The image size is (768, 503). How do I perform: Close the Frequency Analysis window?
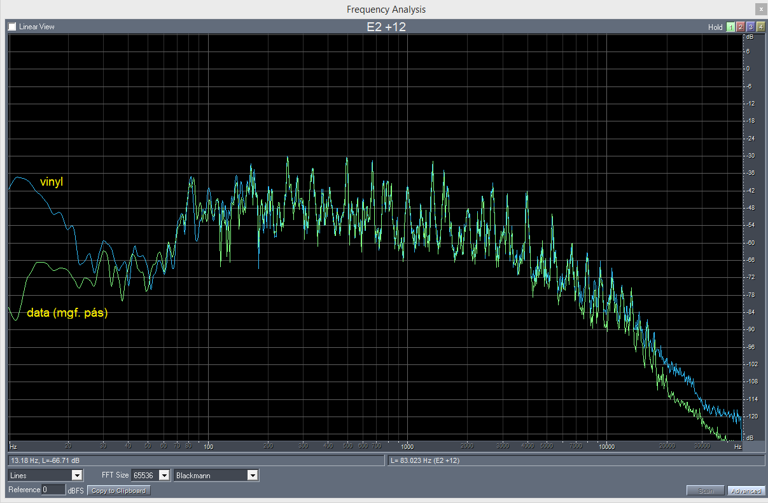761,9
